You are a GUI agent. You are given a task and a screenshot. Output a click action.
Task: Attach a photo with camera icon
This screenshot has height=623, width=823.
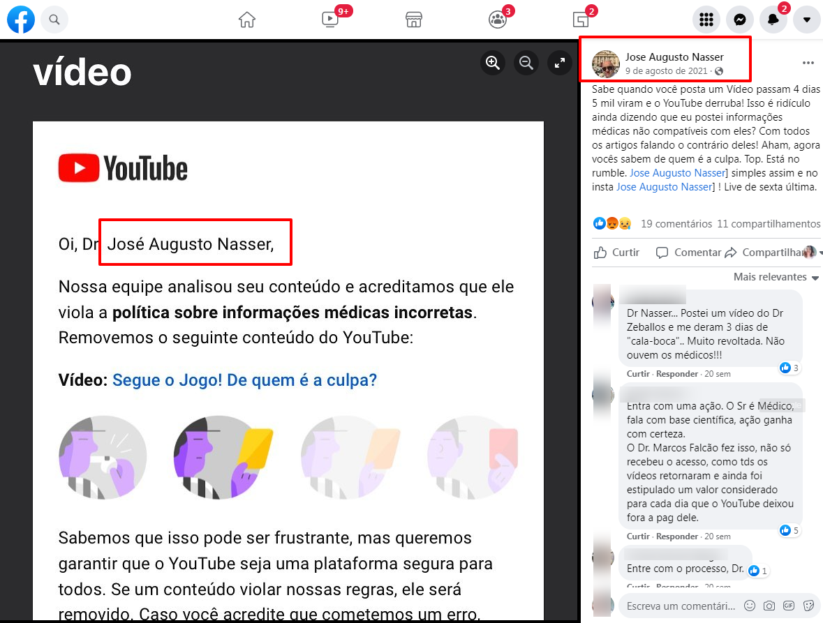point(769,606)
